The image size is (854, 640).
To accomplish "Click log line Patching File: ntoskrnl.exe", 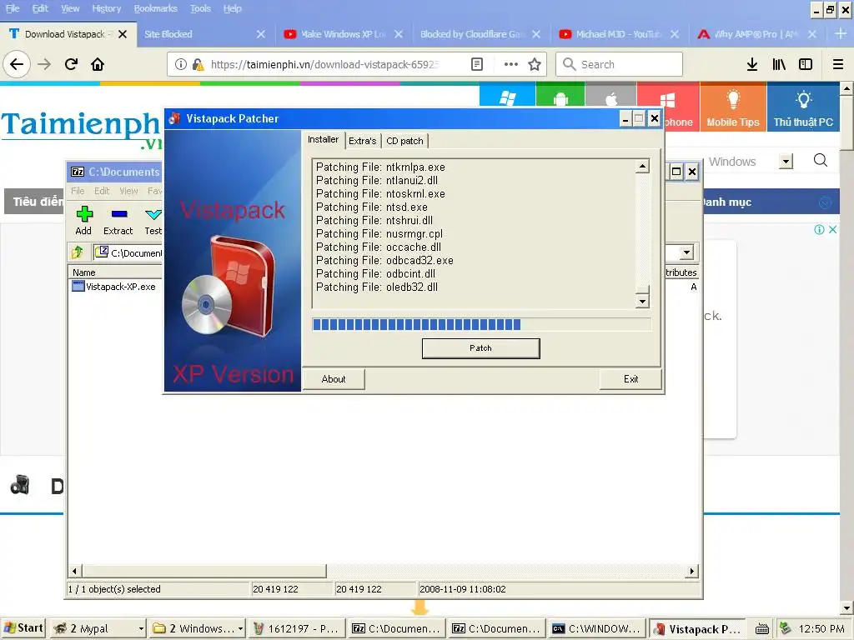I will (x=380, y=193).
